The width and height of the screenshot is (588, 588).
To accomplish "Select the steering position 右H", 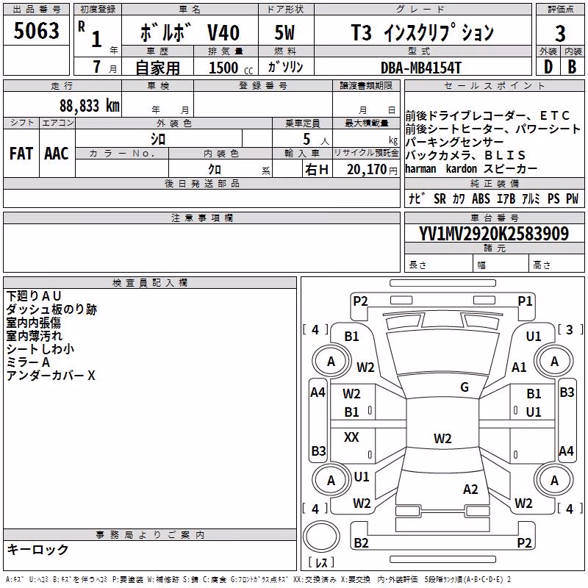I will click(317, 170).
